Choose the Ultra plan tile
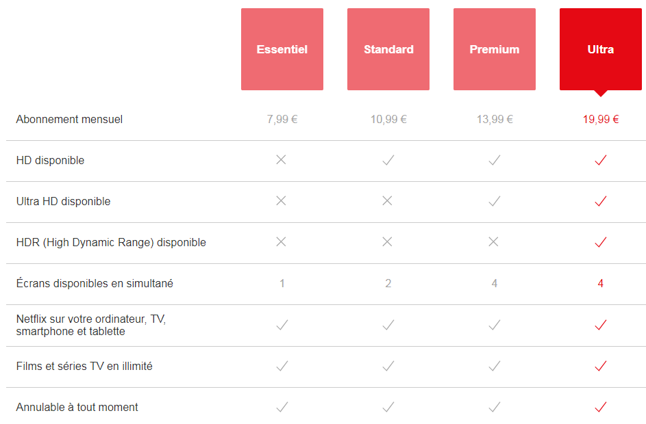 (x=600, y=49)
